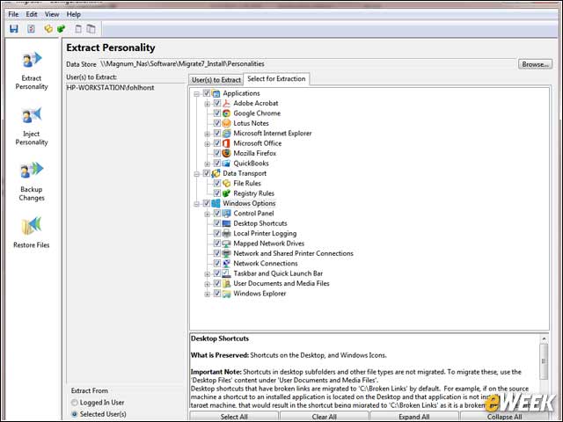Uncheck the Lotus Notes checkbox

pyautogui.click(x=217, y=123)
